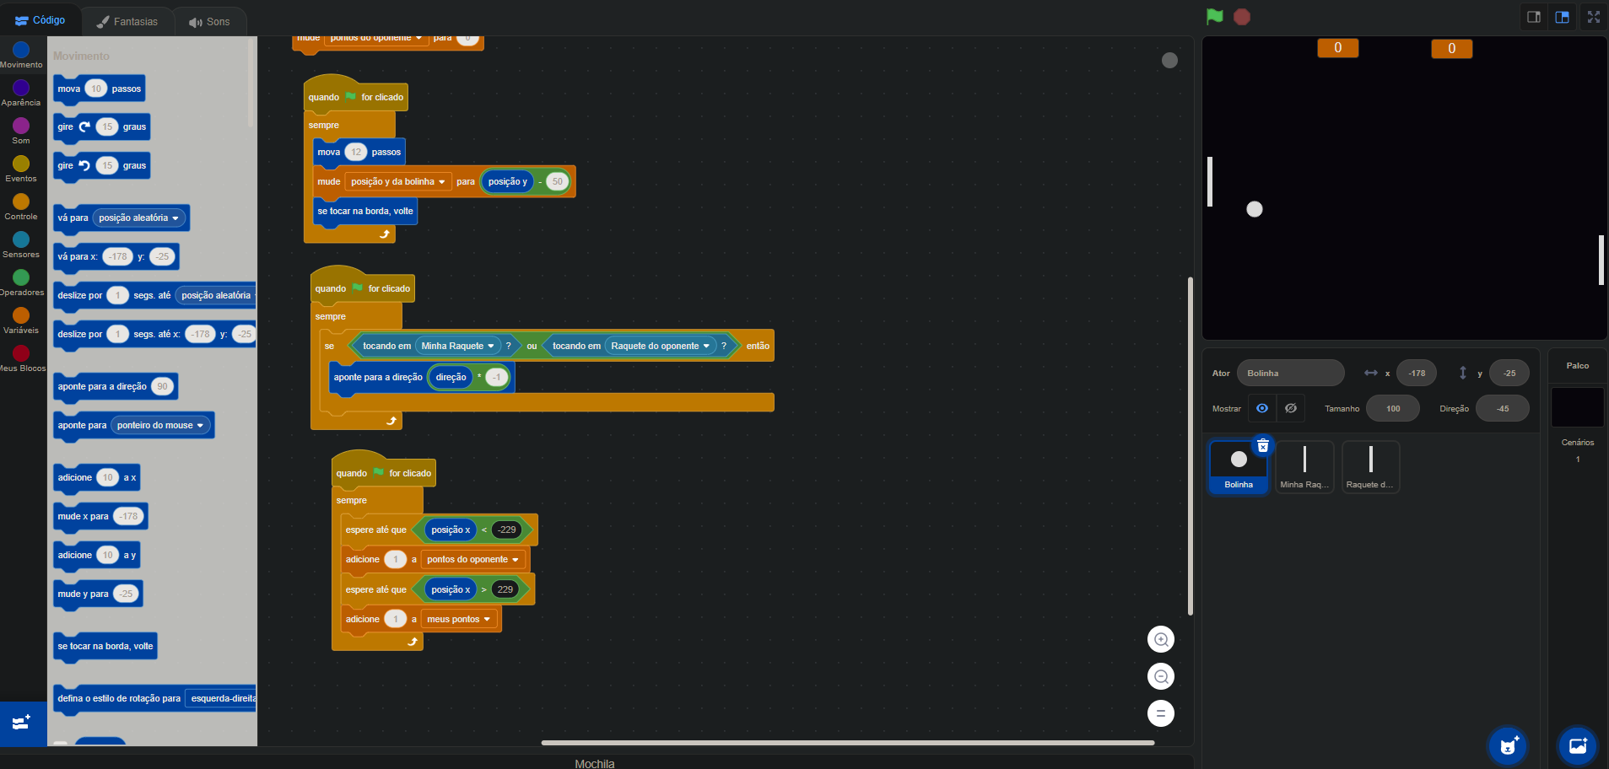Viewport: 1609px width, 769px height.
Task: Edit the sprite x value -178
Action: pos(1417,373)
